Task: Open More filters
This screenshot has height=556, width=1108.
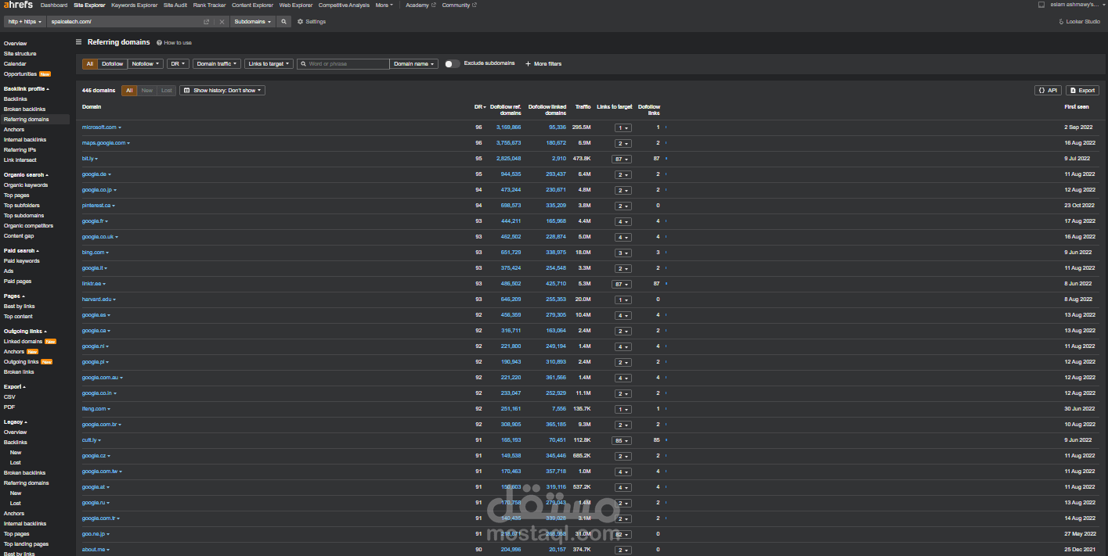Action: [x=543, y=64]
